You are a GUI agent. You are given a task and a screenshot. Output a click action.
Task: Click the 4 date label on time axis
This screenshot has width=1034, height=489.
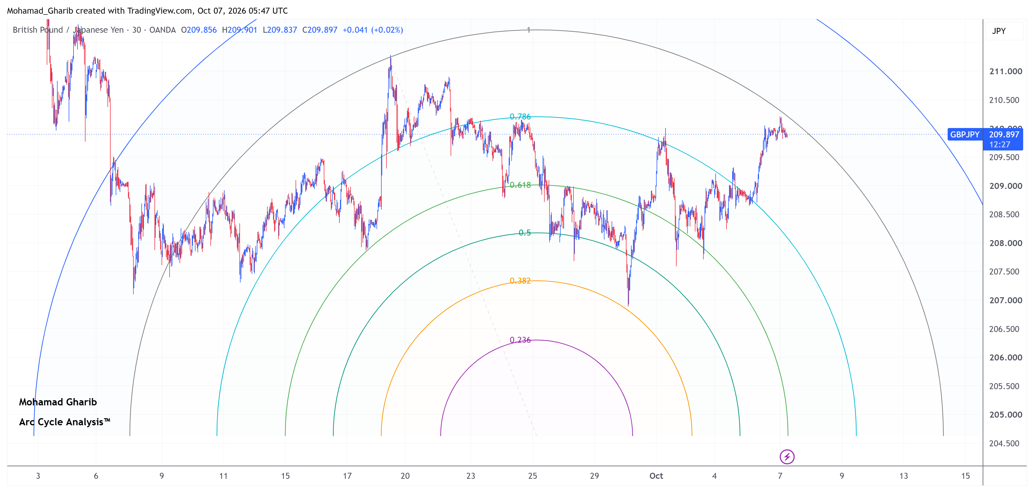coord(715,476)
